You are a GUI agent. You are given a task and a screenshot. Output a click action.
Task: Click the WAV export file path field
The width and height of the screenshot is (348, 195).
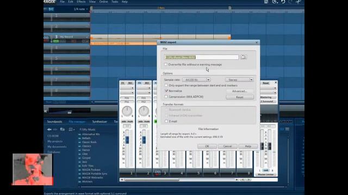[x=201, y=57]
